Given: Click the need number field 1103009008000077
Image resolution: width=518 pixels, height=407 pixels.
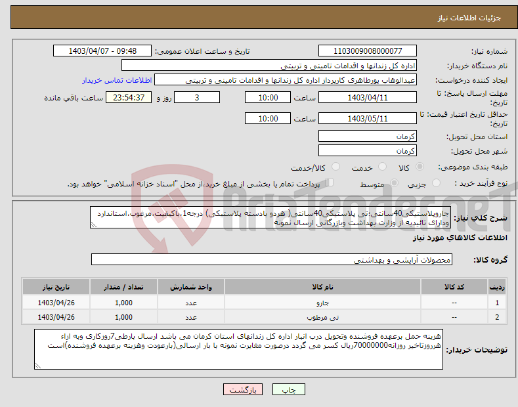Looking at the screenshot, I should click(x=368, y=51).
